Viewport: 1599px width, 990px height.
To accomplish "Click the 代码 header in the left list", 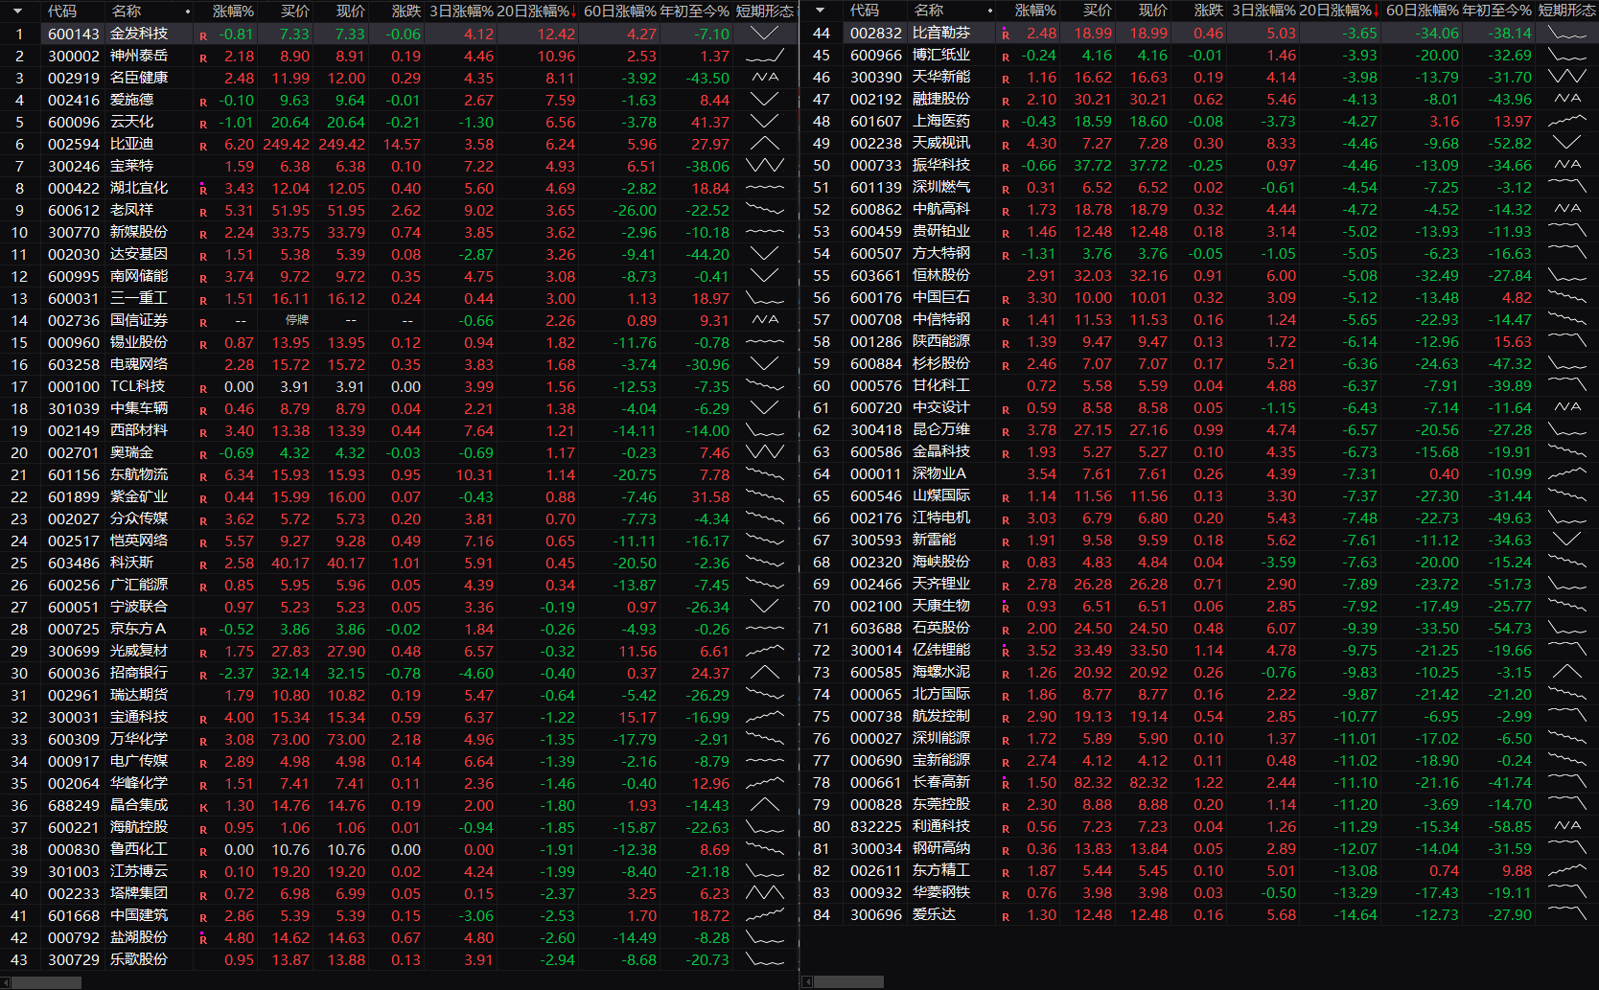I will tap(62, 11).
